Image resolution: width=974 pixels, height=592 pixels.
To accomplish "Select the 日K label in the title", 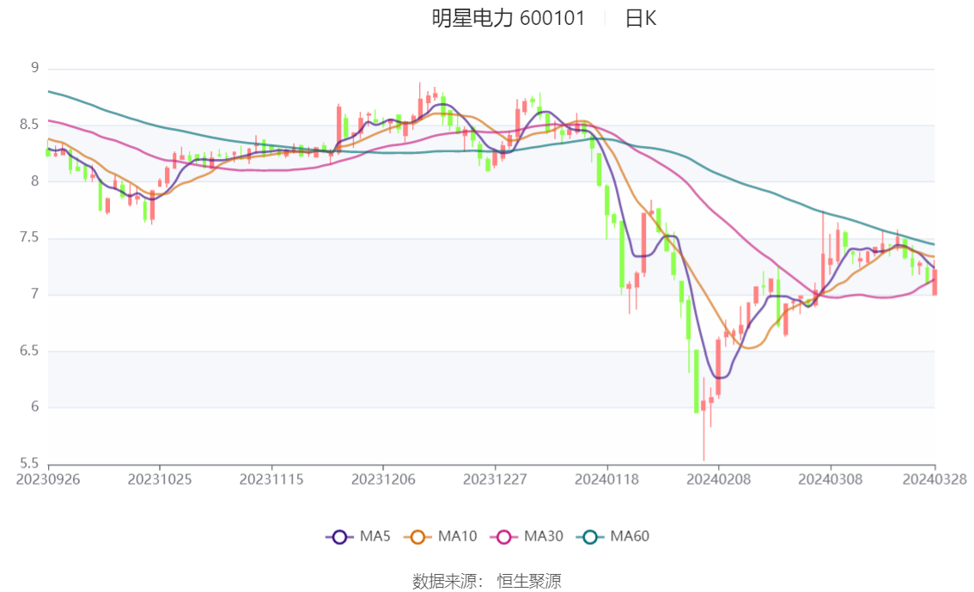I will coord(641,18).
